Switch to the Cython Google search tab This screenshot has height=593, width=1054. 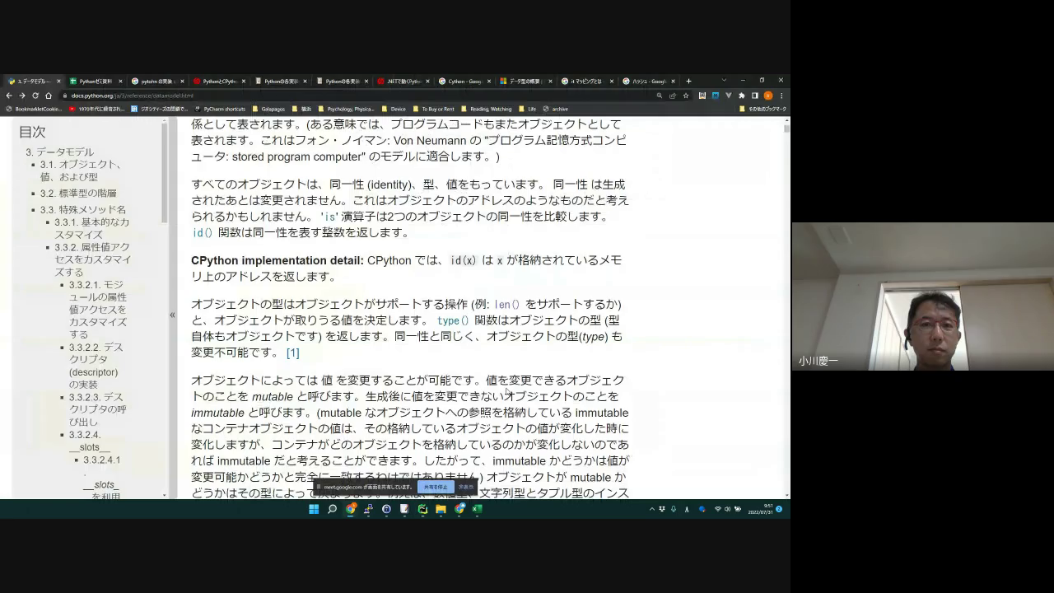464,82
